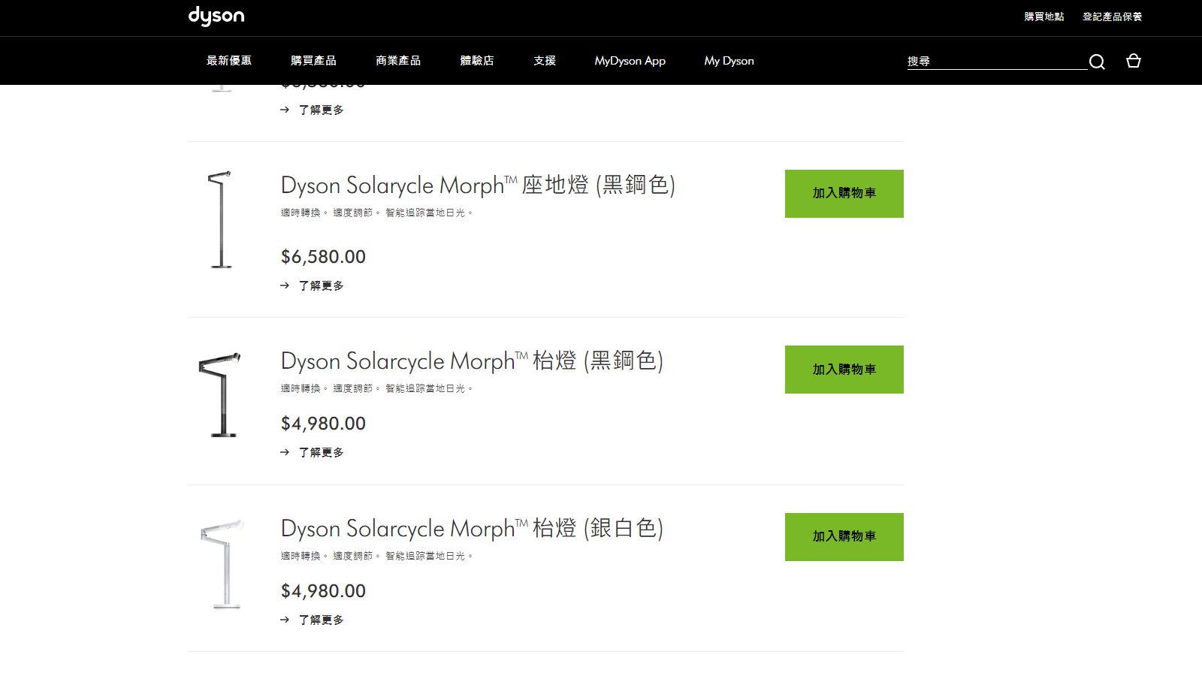Click the Dyson logo
The width and height of the screenshot is (1202, 673).
[216, 16]
